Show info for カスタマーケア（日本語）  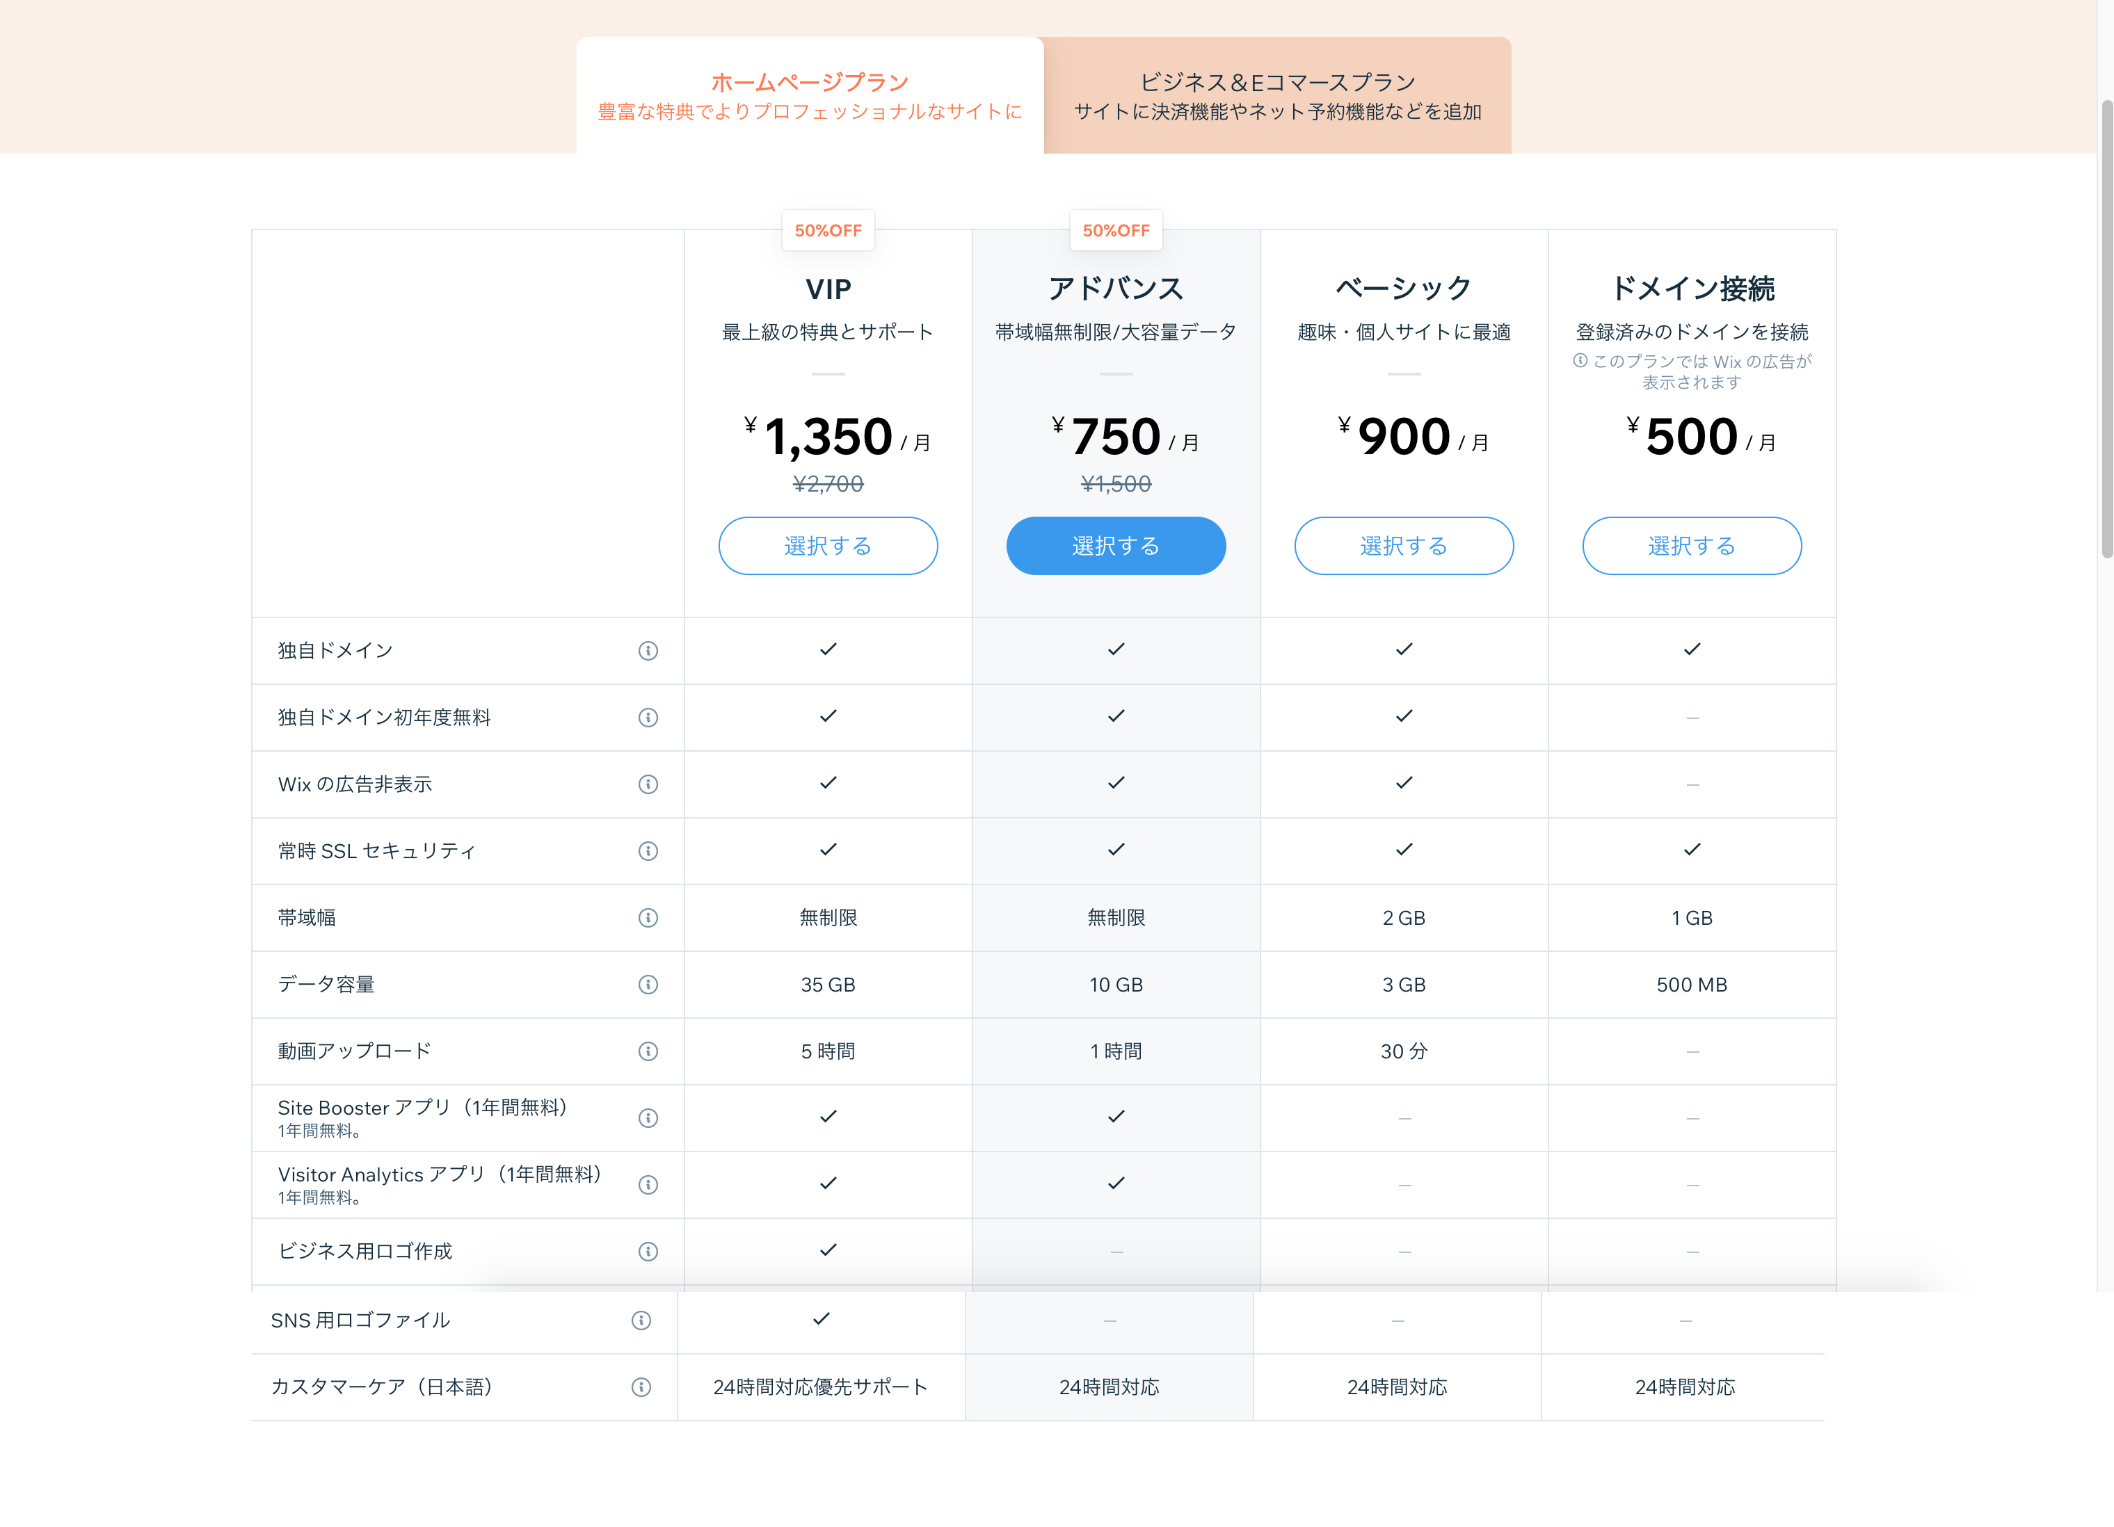click(x=641, y=1387)
